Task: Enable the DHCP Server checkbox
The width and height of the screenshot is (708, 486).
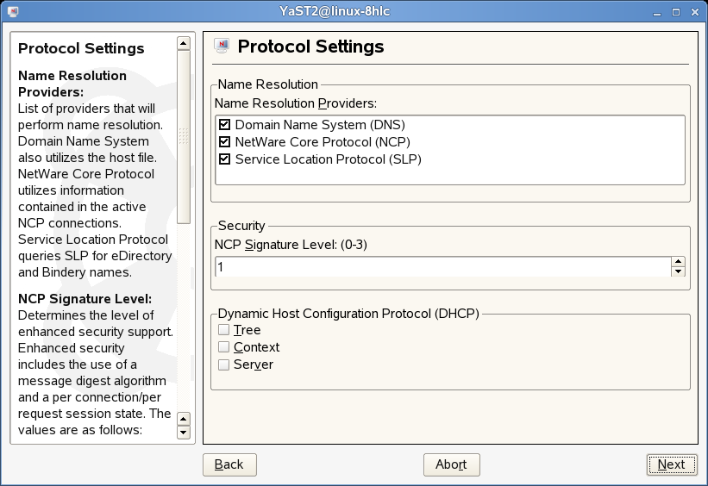Action: [224, 364]
